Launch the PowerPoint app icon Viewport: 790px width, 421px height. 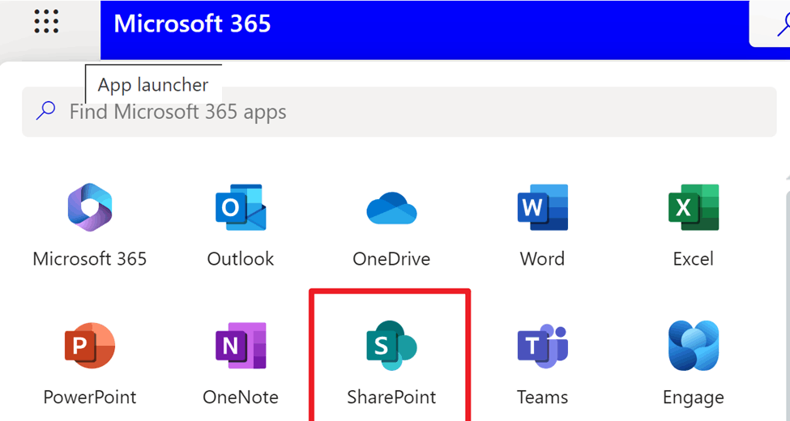point(90,346)
